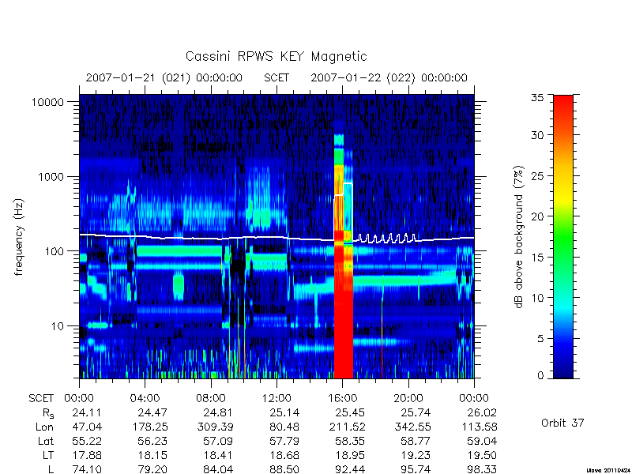
Task: Click the green middle of the colorbar
Action: 563,238
